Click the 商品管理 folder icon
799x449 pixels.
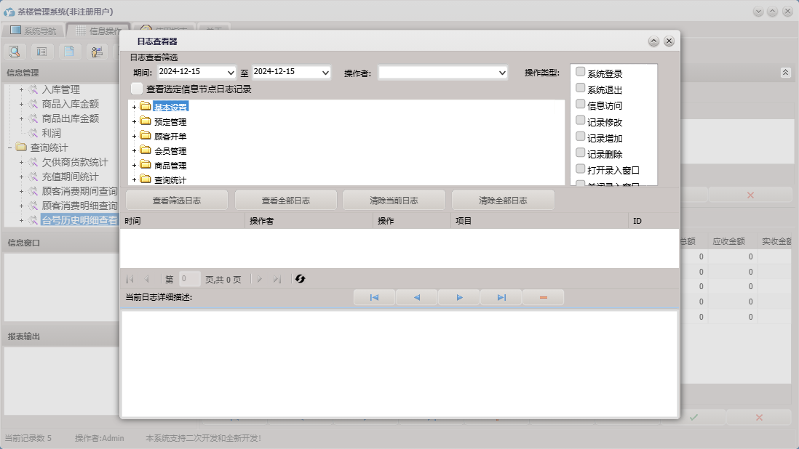(x=146, y=165)
